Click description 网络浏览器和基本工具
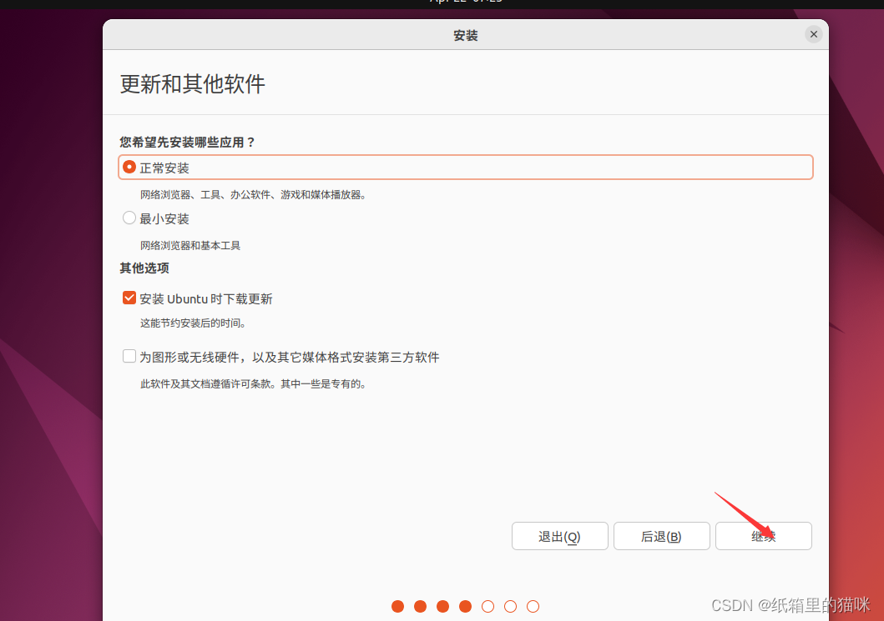Image resolution: width=884 pixels, height=621 pixels. pyautogui.click(x=190, y=245)
